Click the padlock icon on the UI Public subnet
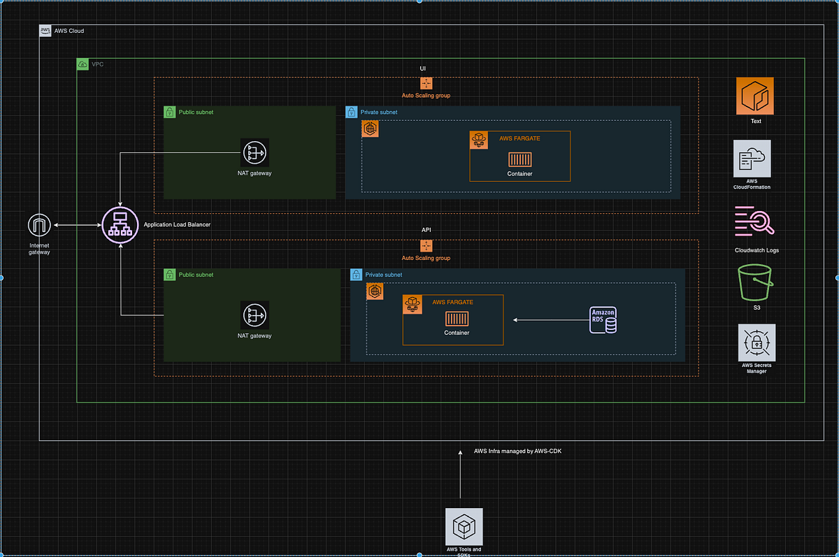 pyautogui.click(x=169, y=112)
